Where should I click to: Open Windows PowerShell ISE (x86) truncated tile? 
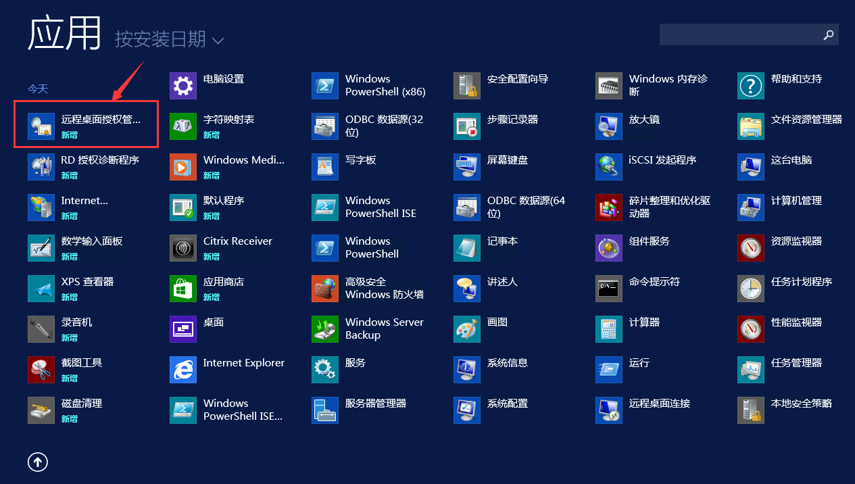pos(226,410)
